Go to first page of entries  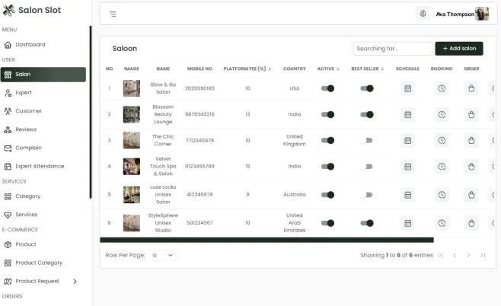pos(440,255)
